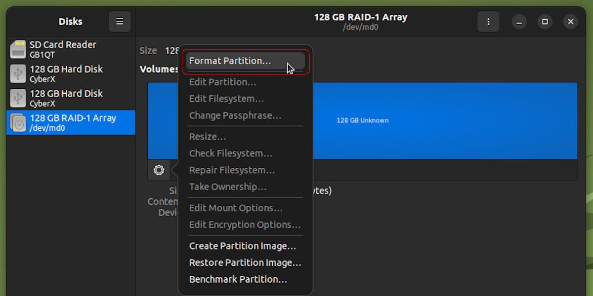Open the gear icon for additional partition options

pyautogui.click(x=159, y=170)
